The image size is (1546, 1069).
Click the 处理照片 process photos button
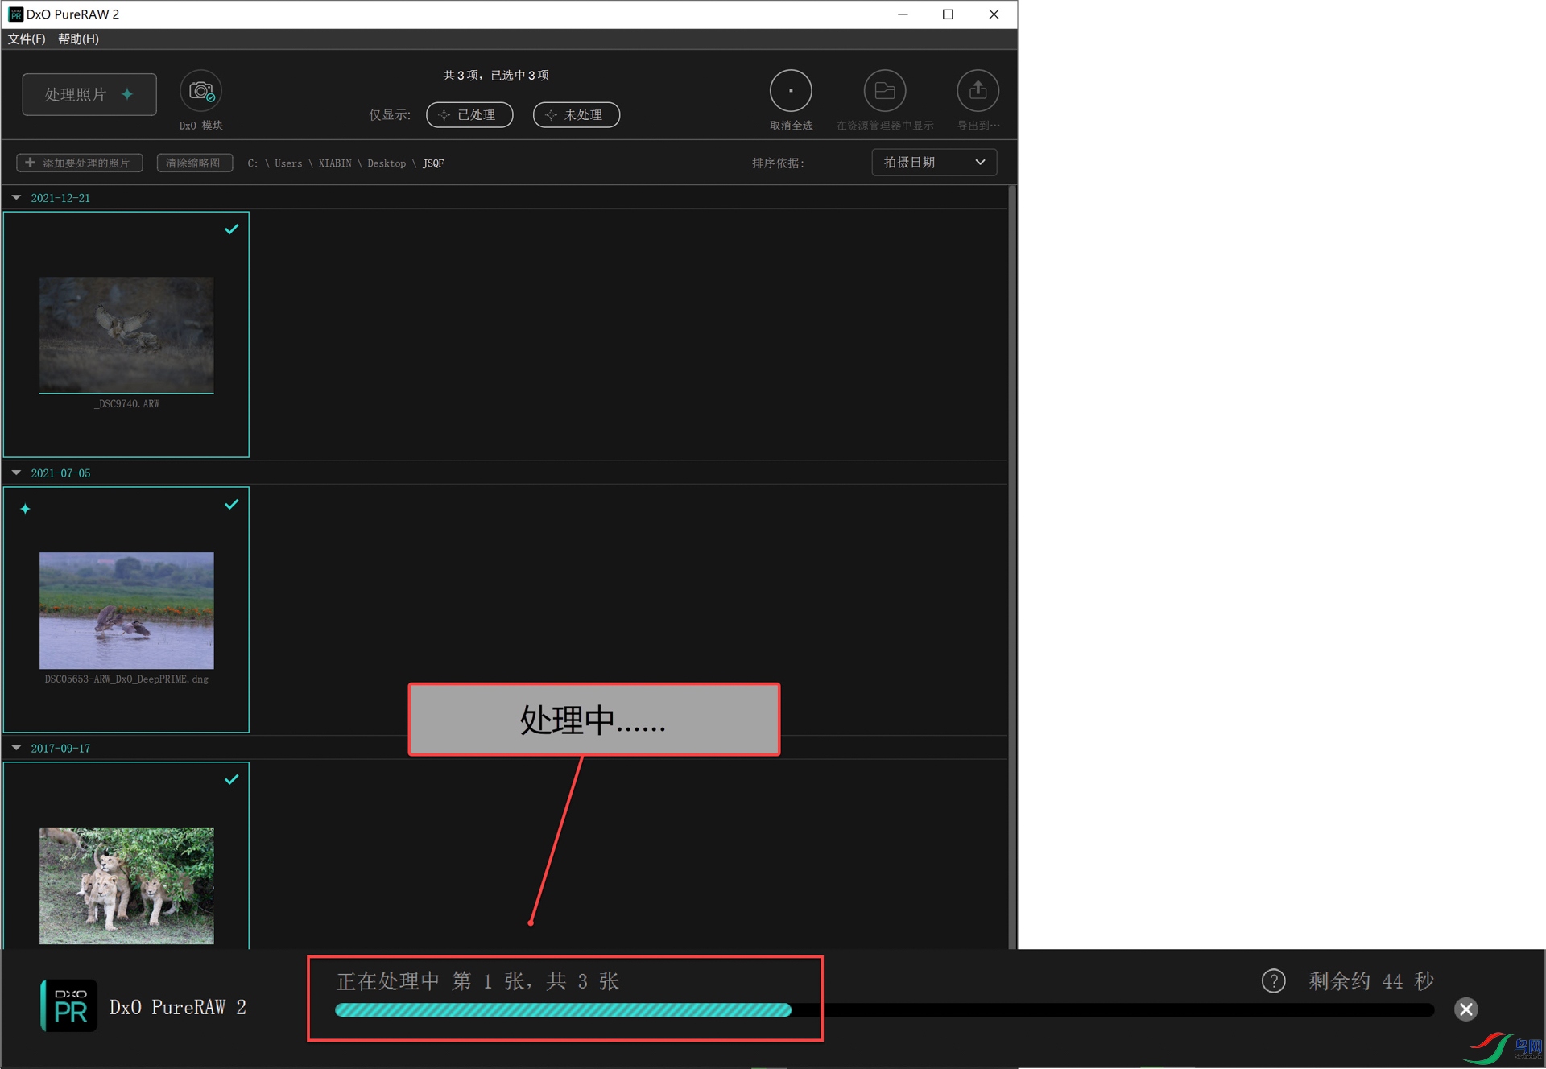pyautogui.click(x=89, y=95)
